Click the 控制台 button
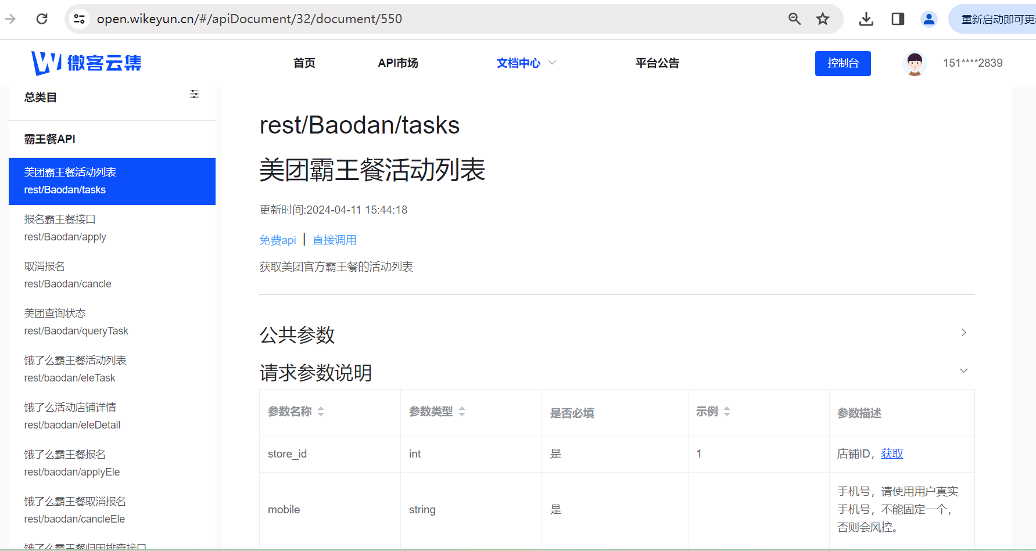The image size is (1036, 551). tap(843, 63)
